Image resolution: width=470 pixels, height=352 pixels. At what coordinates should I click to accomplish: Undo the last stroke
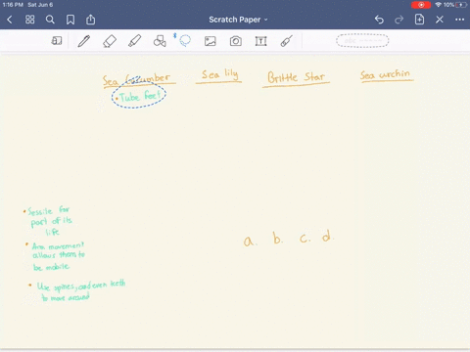pos(379,20)
